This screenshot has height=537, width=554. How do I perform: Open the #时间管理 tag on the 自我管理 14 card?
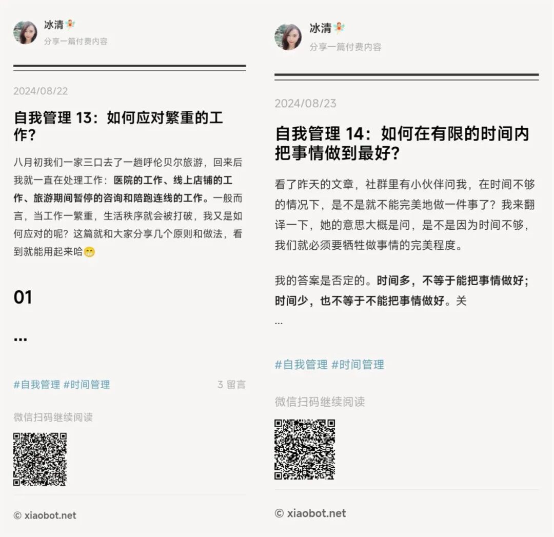(x=358, y=365)
